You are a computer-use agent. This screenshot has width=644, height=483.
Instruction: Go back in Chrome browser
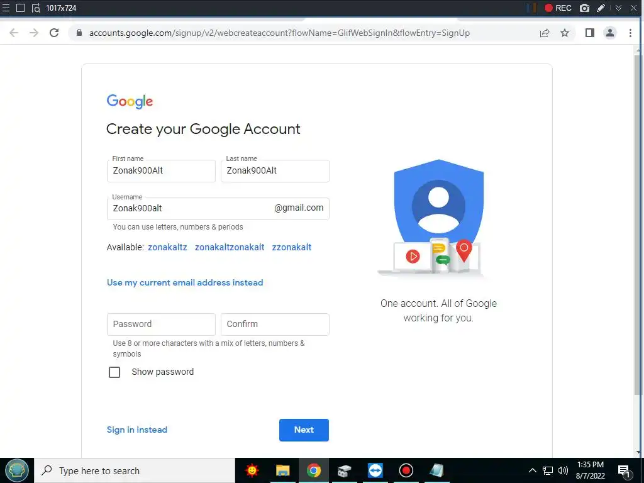tap(14, 33)
